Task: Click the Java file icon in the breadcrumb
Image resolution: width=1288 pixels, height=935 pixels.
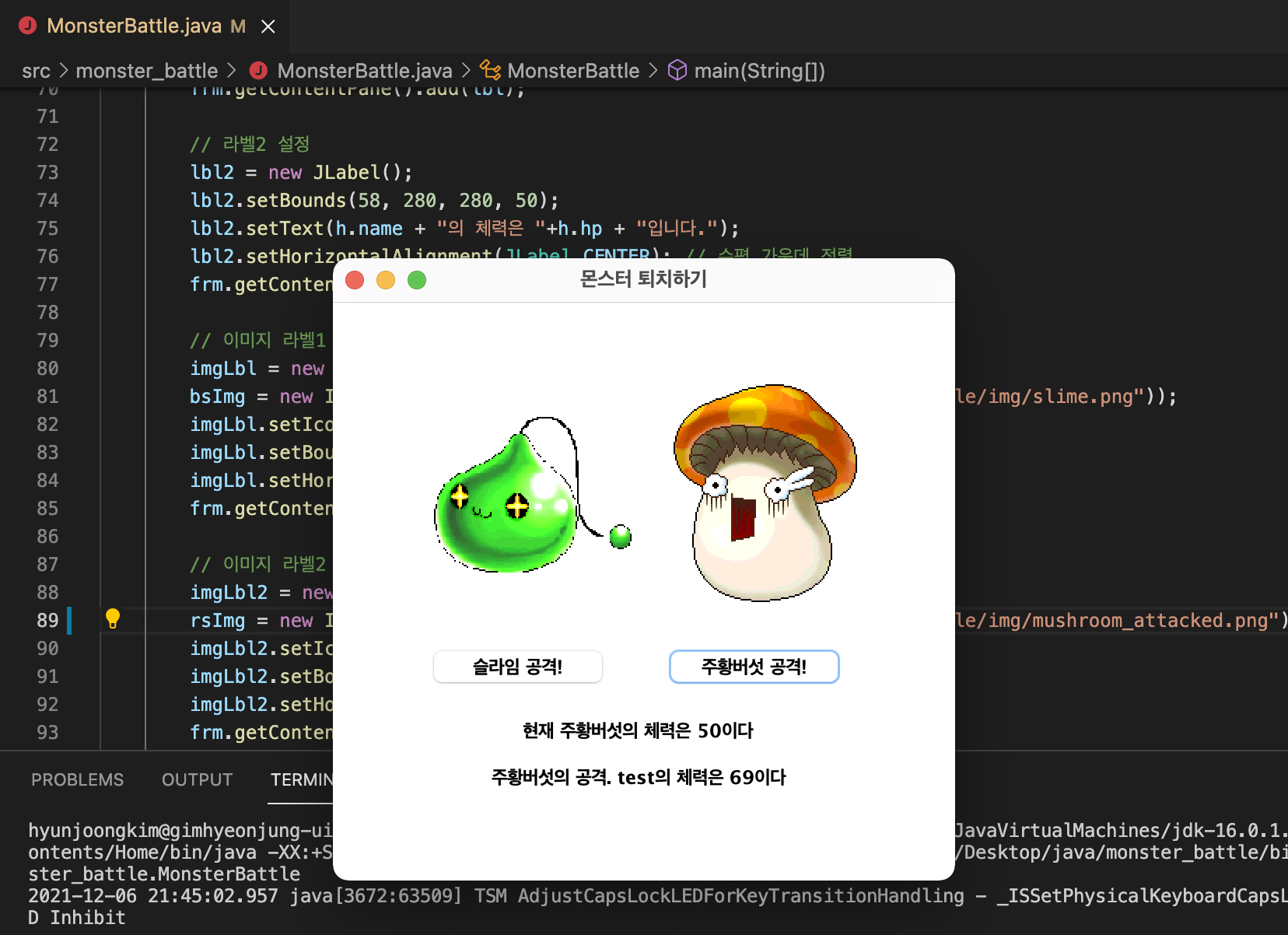Action: point(259,71)
